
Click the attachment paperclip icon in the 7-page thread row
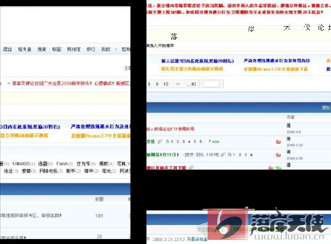point(160,141)
